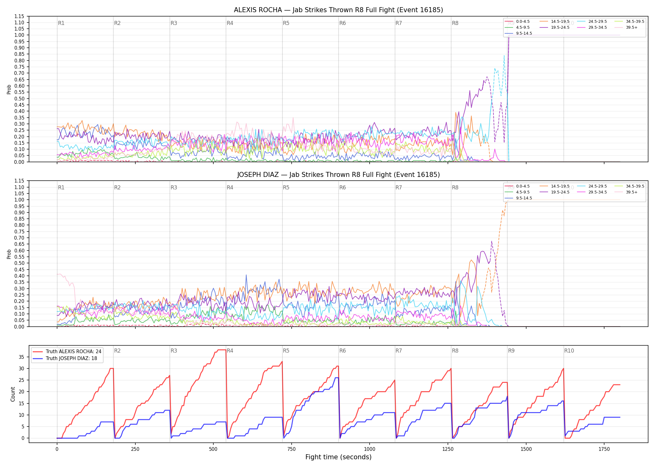Click the '0.50' tick on JOSEPH DIAZ Prob axis
655x468 pixels.
[19, 263]
